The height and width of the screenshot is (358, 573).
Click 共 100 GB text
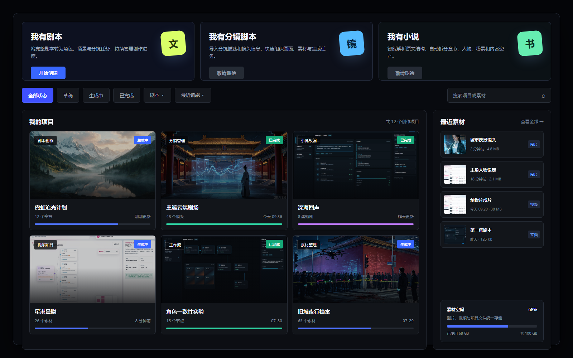[529, 333]
